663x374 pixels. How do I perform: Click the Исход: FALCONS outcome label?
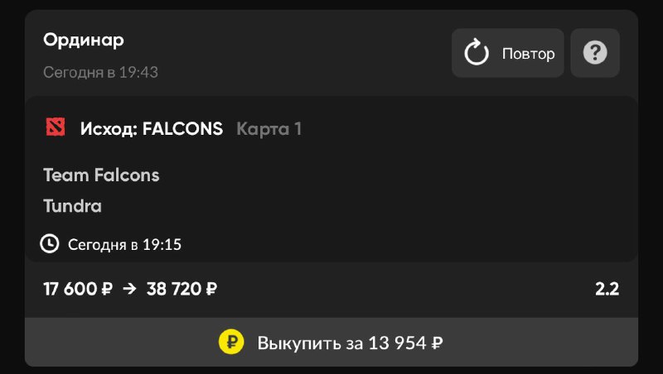tap(152, 129)
